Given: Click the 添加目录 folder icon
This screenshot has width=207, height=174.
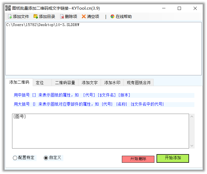Looking at the screenshot, I should pyautogui.click(x=35, y=16).
